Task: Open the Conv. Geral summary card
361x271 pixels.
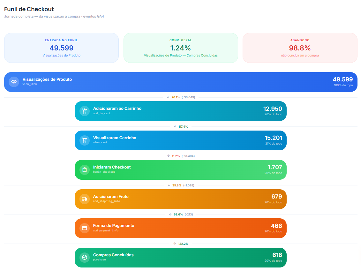Action: point(181,48)
